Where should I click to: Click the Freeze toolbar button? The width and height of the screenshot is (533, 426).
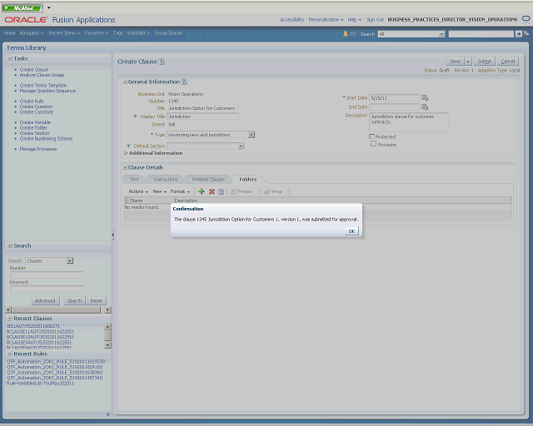click(x=242, y=191)
